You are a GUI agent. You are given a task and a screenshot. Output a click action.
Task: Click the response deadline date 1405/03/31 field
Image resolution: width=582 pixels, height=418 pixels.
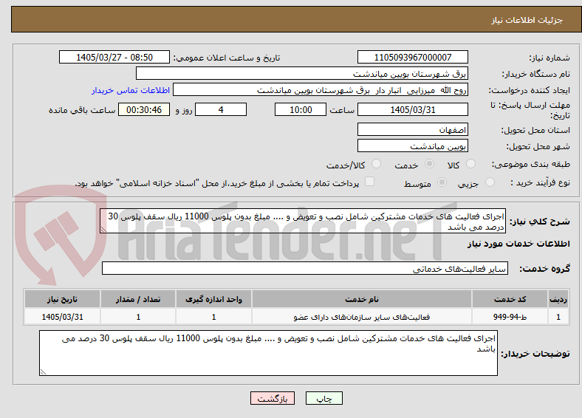[412, 109]
